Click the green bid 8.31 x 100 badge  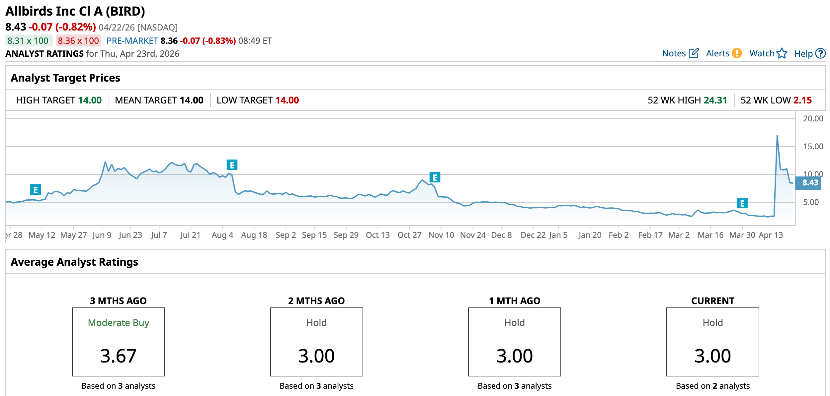(28, 41)
